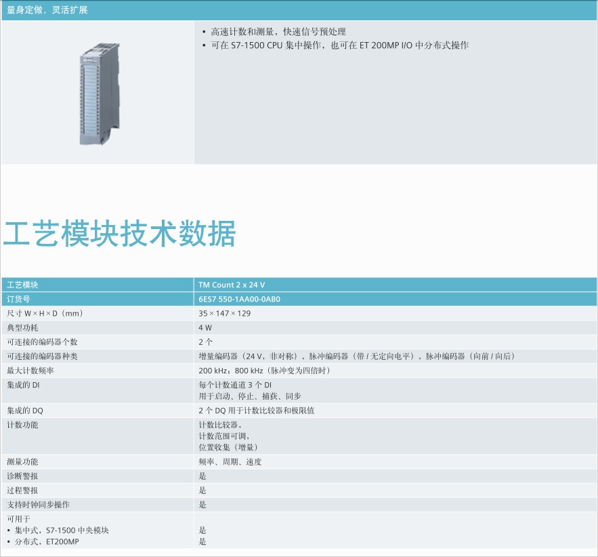The width and height of the screenshot is (598, 557).
Task: Click the power value '4 W'
Action: point(205,328)
